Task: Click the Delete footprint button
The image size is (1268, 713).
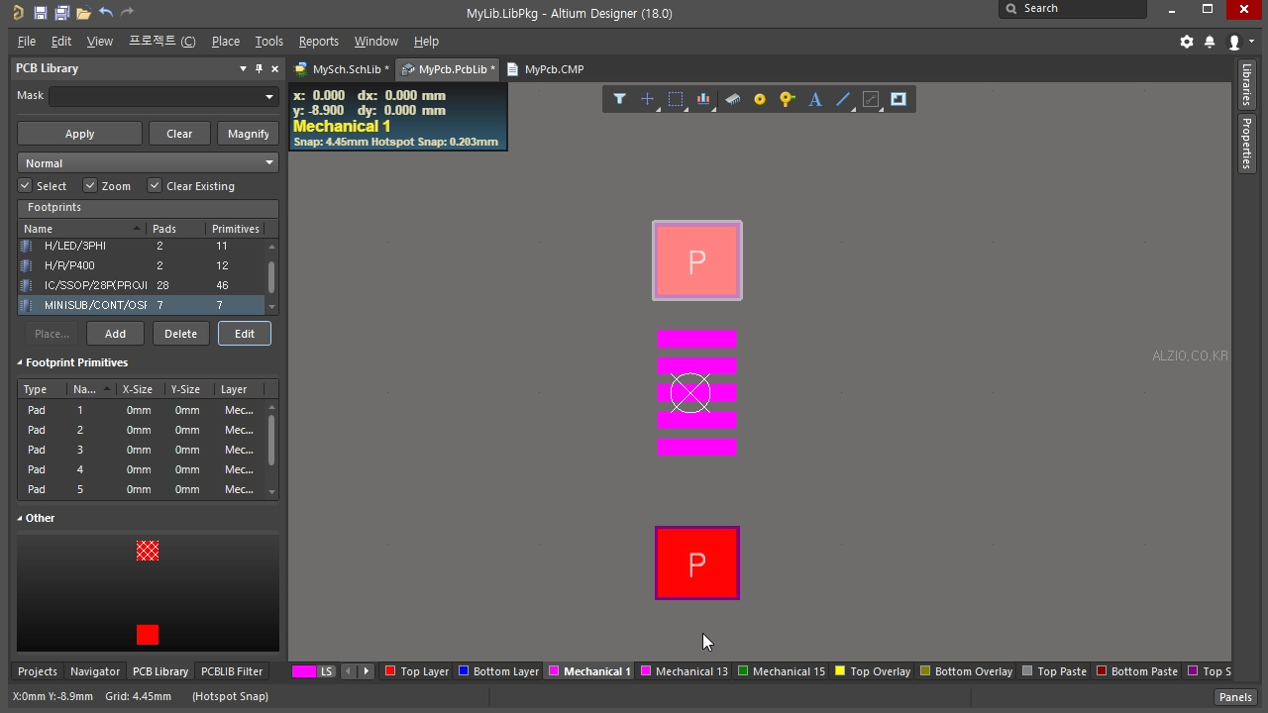Action: pos(180,334)
